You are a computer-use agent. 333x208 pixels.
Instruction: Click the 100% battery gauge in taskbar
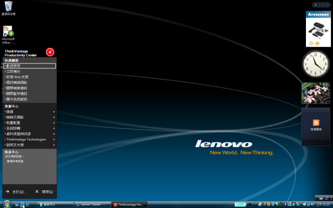240,204
